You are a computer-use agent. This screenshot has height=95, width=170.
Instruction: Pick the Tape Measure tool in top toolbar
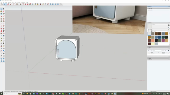(x=35, y=4)
